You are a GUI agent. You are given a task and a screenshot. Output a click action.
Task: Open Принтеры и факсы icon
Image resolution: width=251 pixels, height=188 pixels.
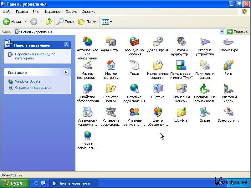205,65
